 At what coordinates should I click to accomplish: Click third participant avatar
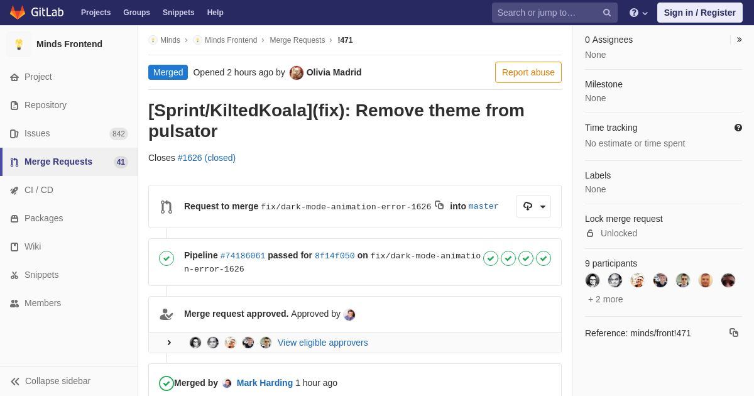638,280
